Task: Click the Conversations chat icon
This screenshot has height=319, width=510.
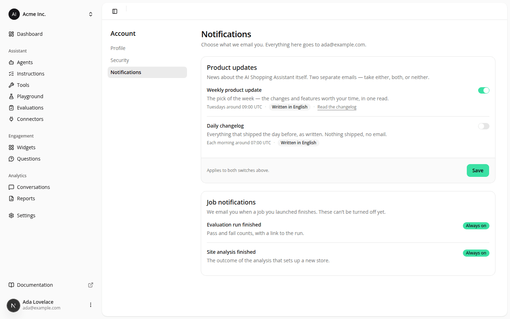Action: [11, 187]
